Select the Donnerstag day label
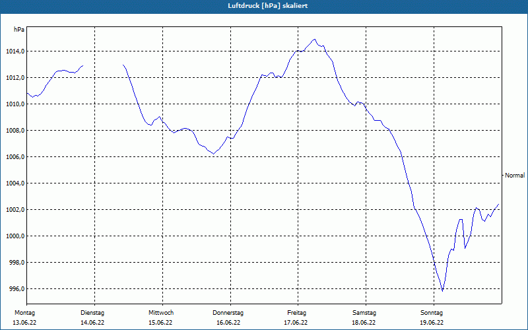528x330 pixels. (228, 313)
